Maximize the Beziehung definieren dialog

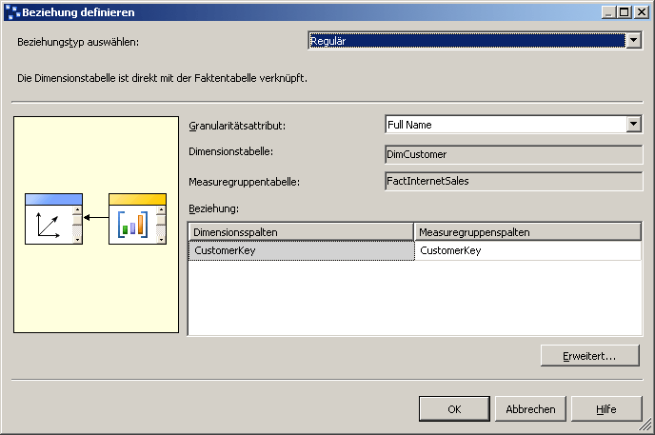(625, 12)
